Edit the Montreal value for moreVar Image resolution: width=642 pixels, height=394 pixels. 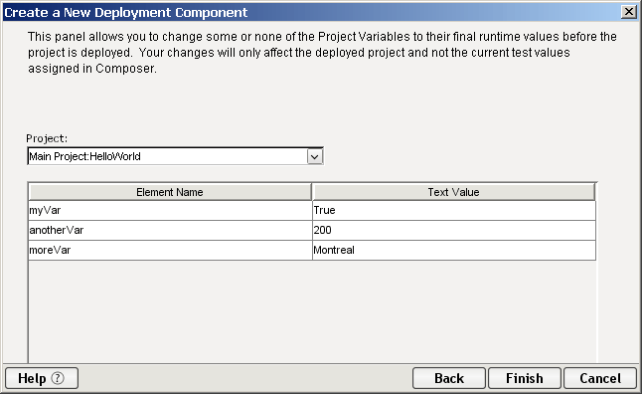(454, 250)
